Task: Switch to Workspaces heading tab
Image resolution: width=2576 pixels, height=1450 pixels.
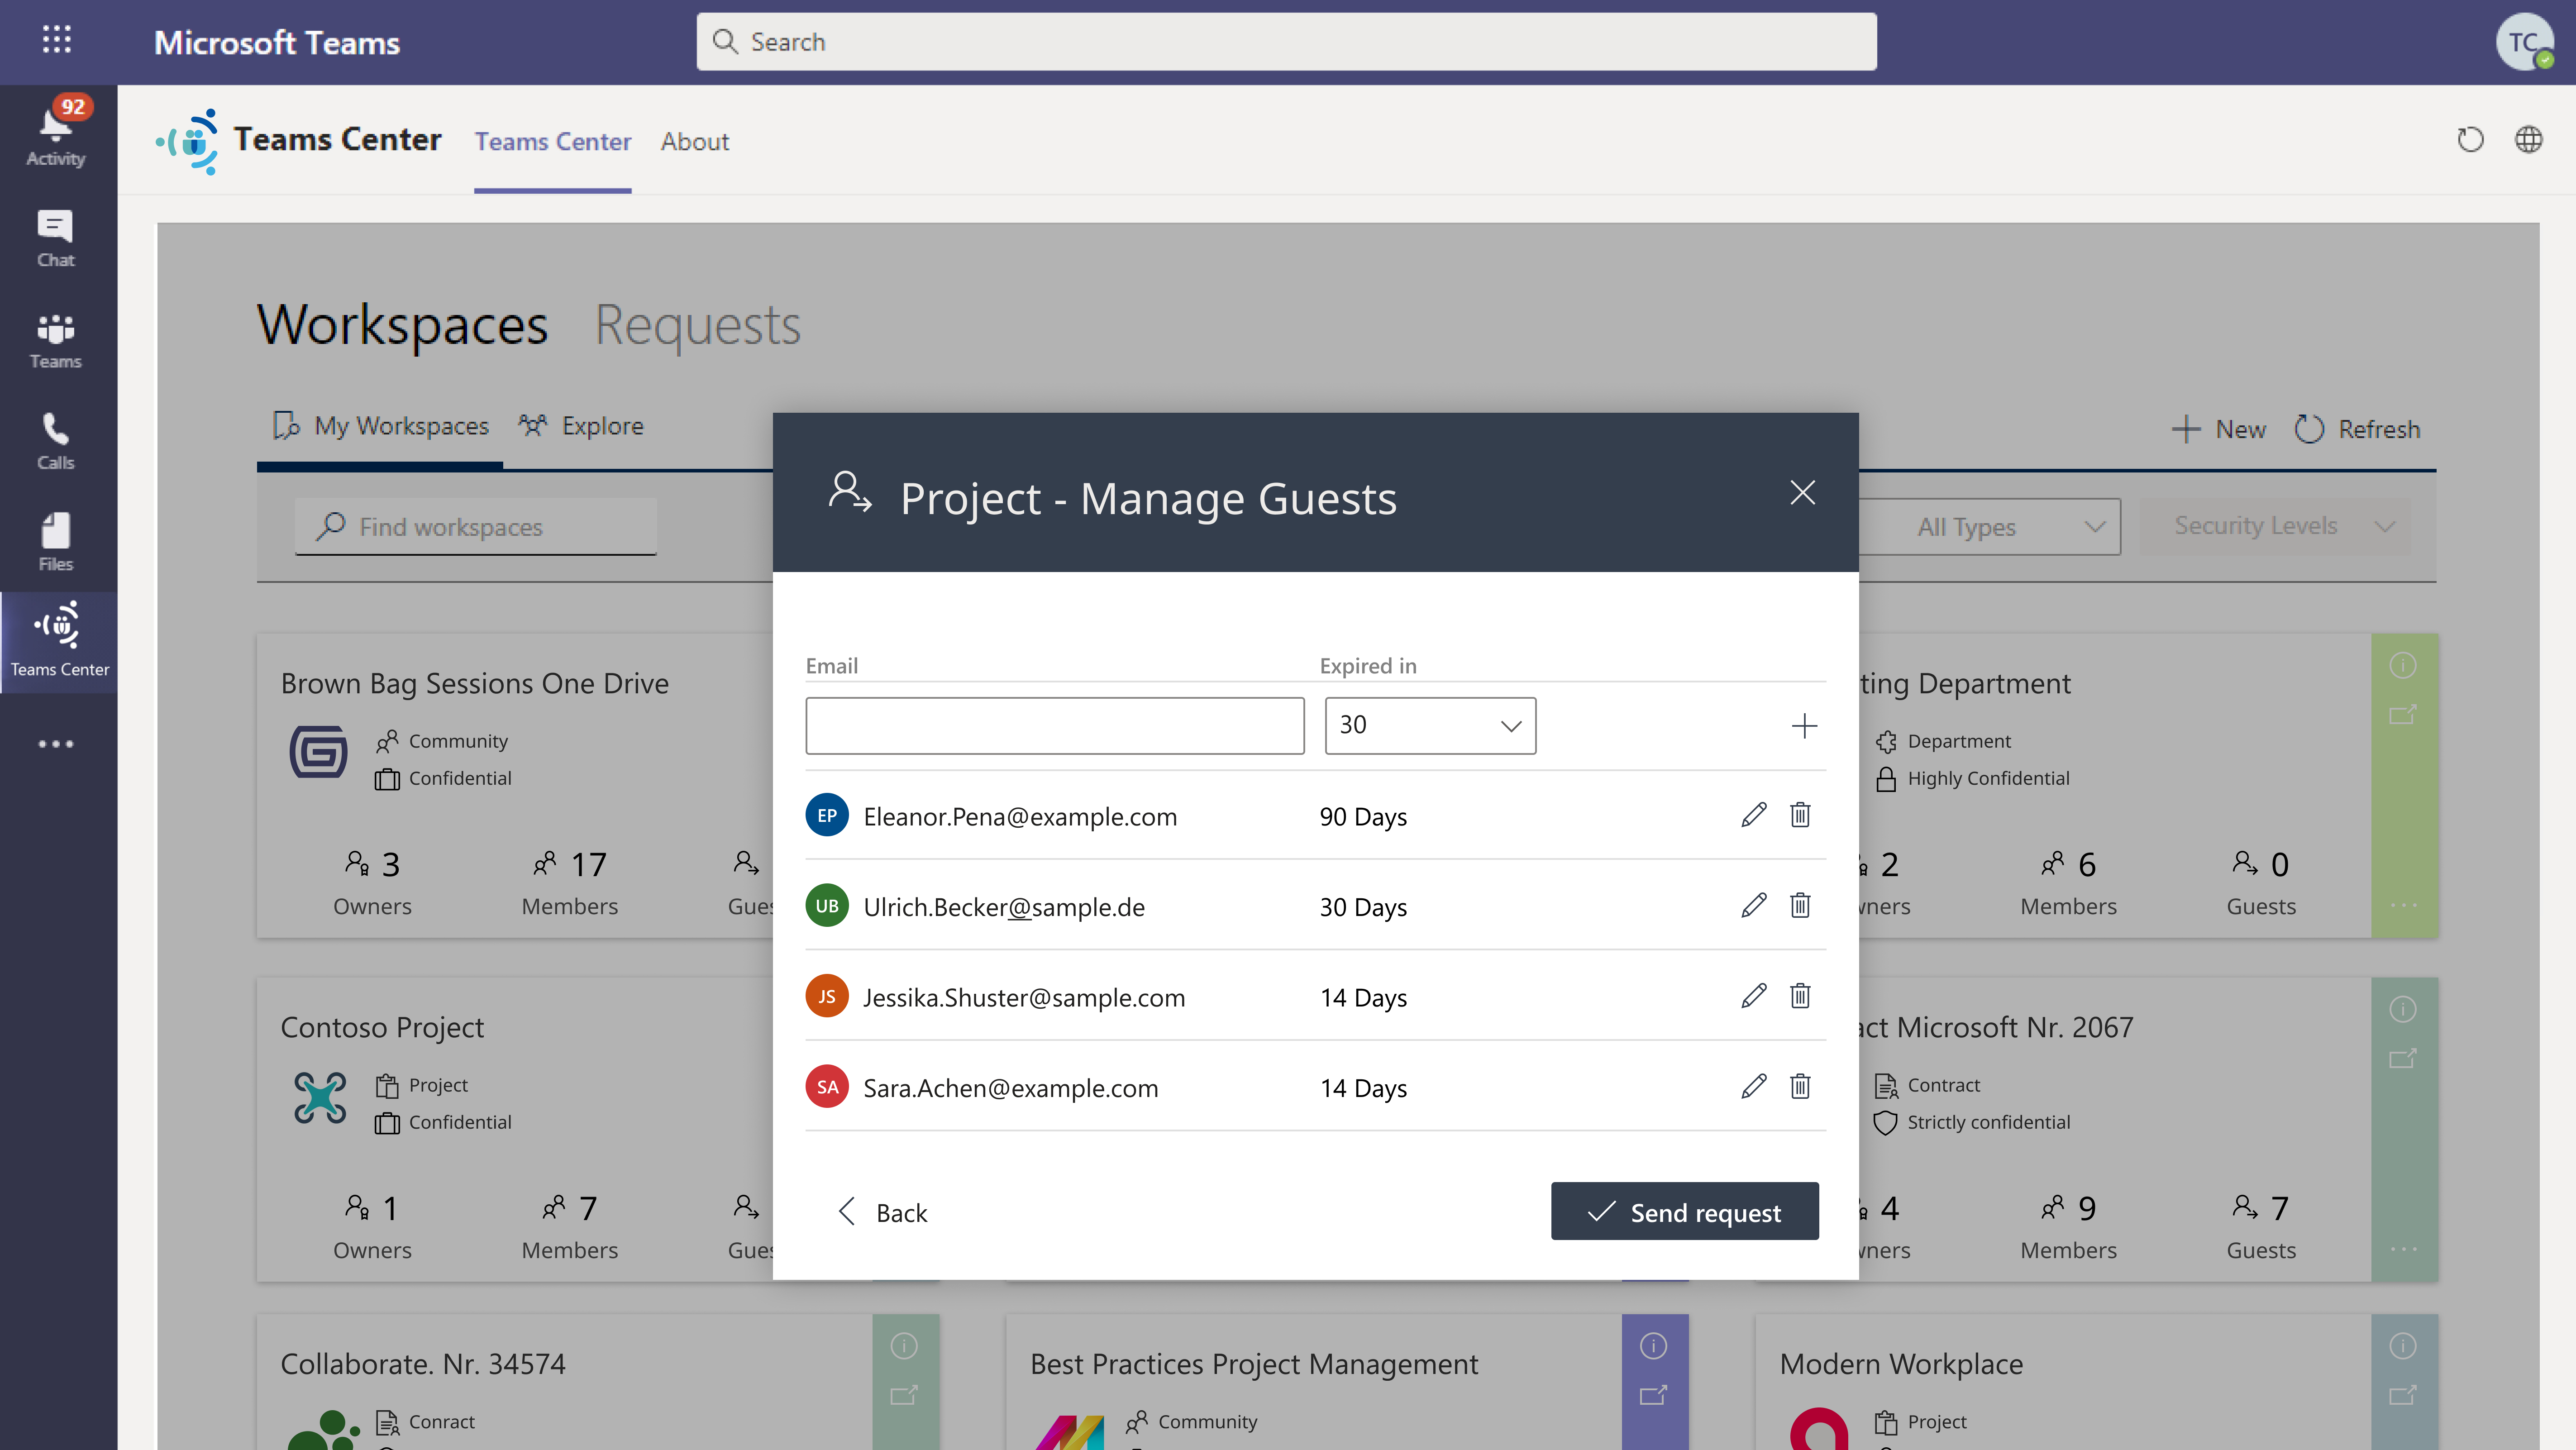Action: click(x=402, y=326)
